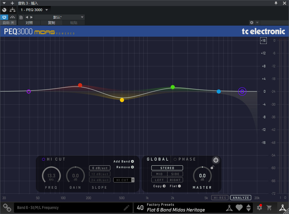289x214 pixels.
Task: Select the red EQ band node
Action: point(80,85)
